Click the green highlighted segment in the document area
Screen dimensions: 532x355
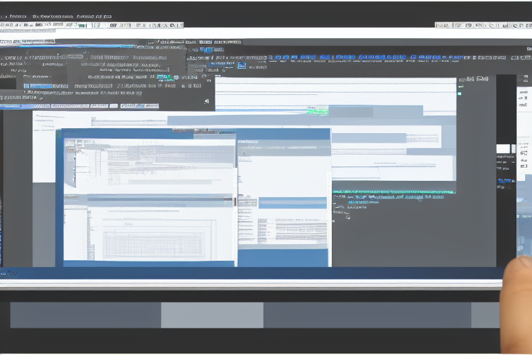[318, 110]
